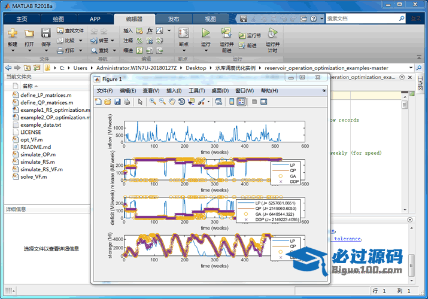Click Save Figure icon in Figure toolbar
Image resolution: width=428 pixels, height=299 pixels.
[x=117, y=102]
